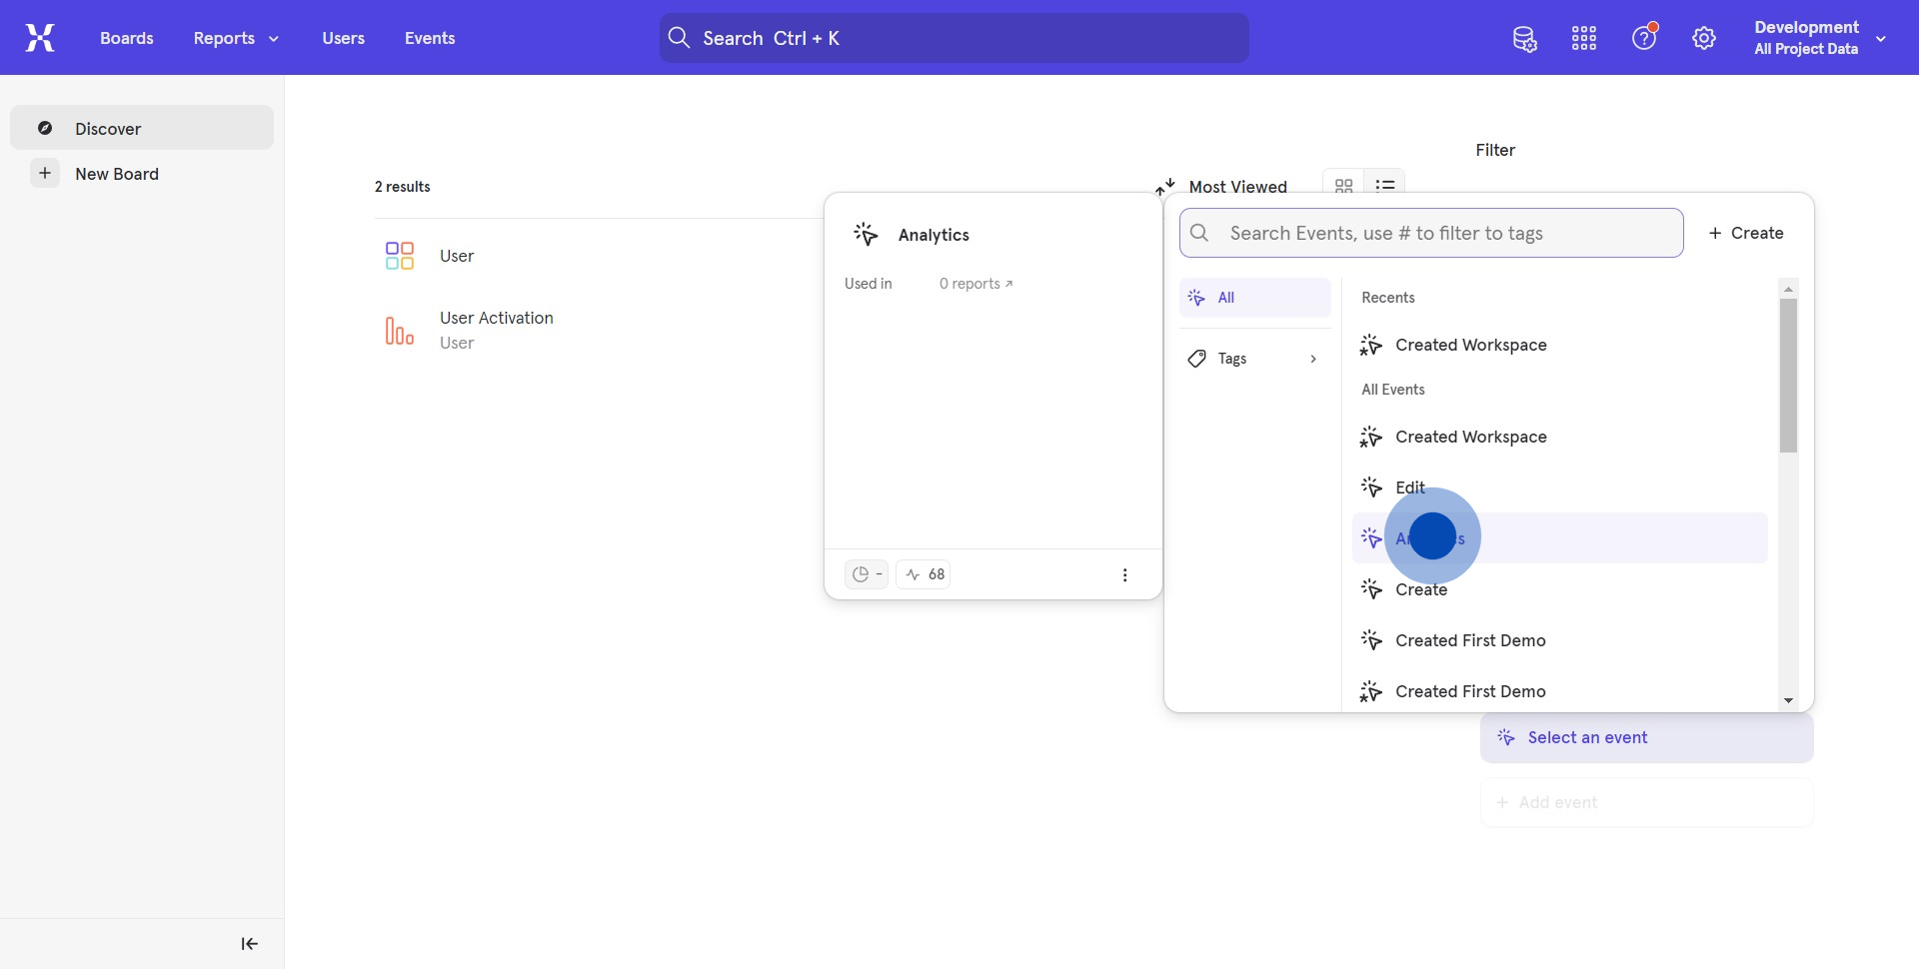1919x969 pixels.
Task: Open the Development project switcher
Action: (1819, 38)
